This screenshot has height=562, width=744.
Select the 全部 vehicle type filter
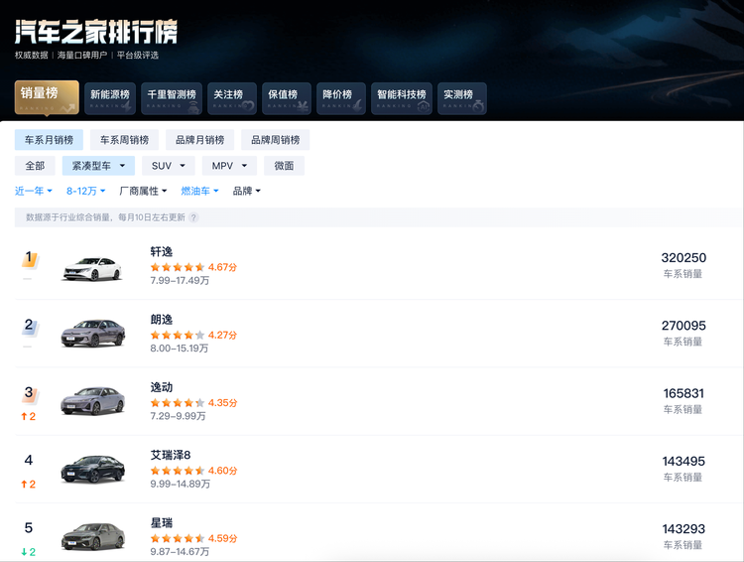coord(35,166)
